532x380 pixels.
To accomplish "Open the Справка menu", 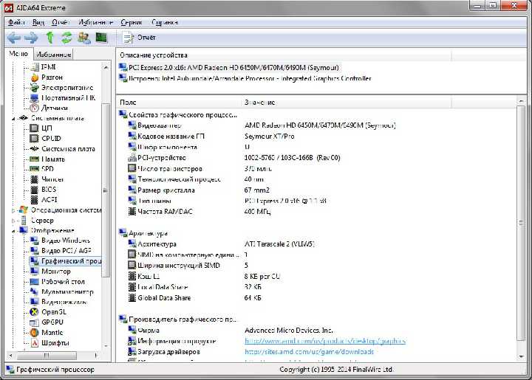I will click(x=165, y=22).
